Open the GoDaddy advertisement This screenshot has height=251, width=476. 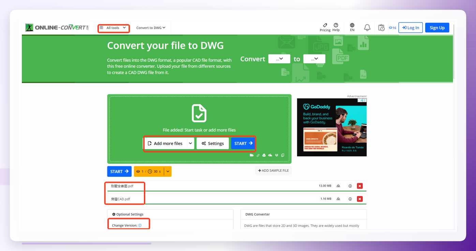pyautogui.click(x=332, y=127)
